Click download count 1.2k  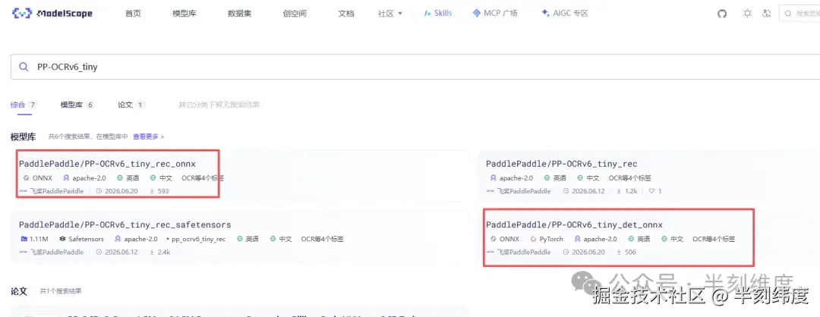(x=626, y=191)
